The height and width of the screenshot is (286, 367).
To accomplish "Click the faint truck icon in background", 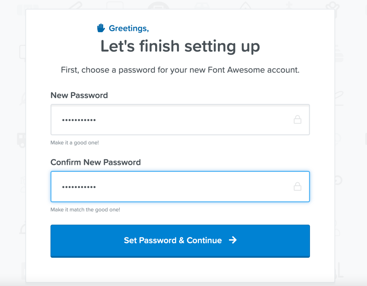I will [22, 140].
